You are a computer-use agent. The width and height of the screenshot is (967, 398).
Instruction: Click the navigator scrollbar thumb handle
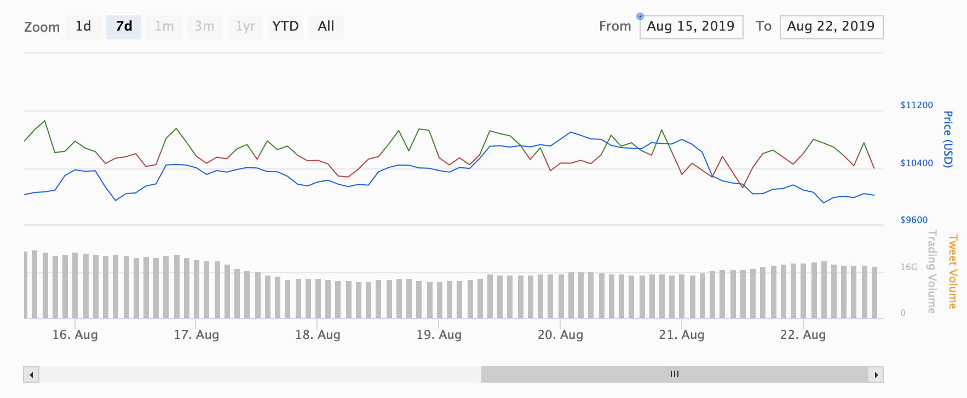pyautogui.click(x=675, y=374)
